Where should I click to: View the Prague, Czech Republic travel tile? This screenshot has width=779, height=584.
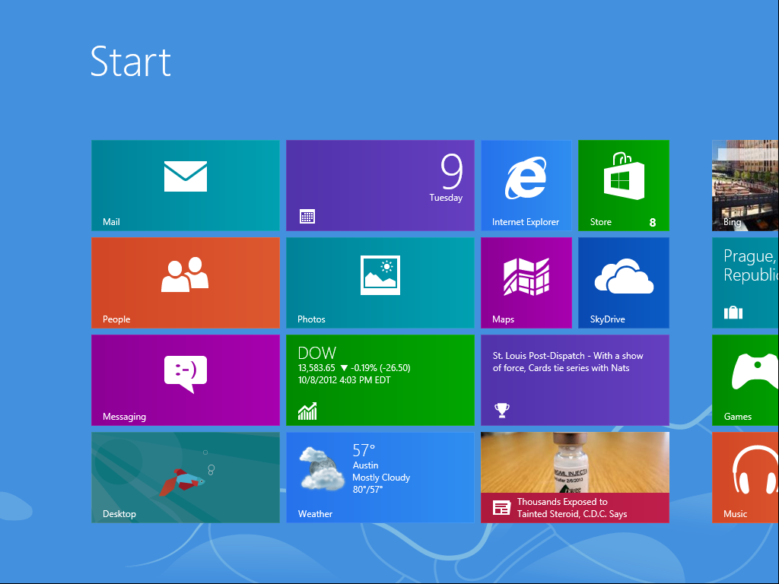point(745,282)
